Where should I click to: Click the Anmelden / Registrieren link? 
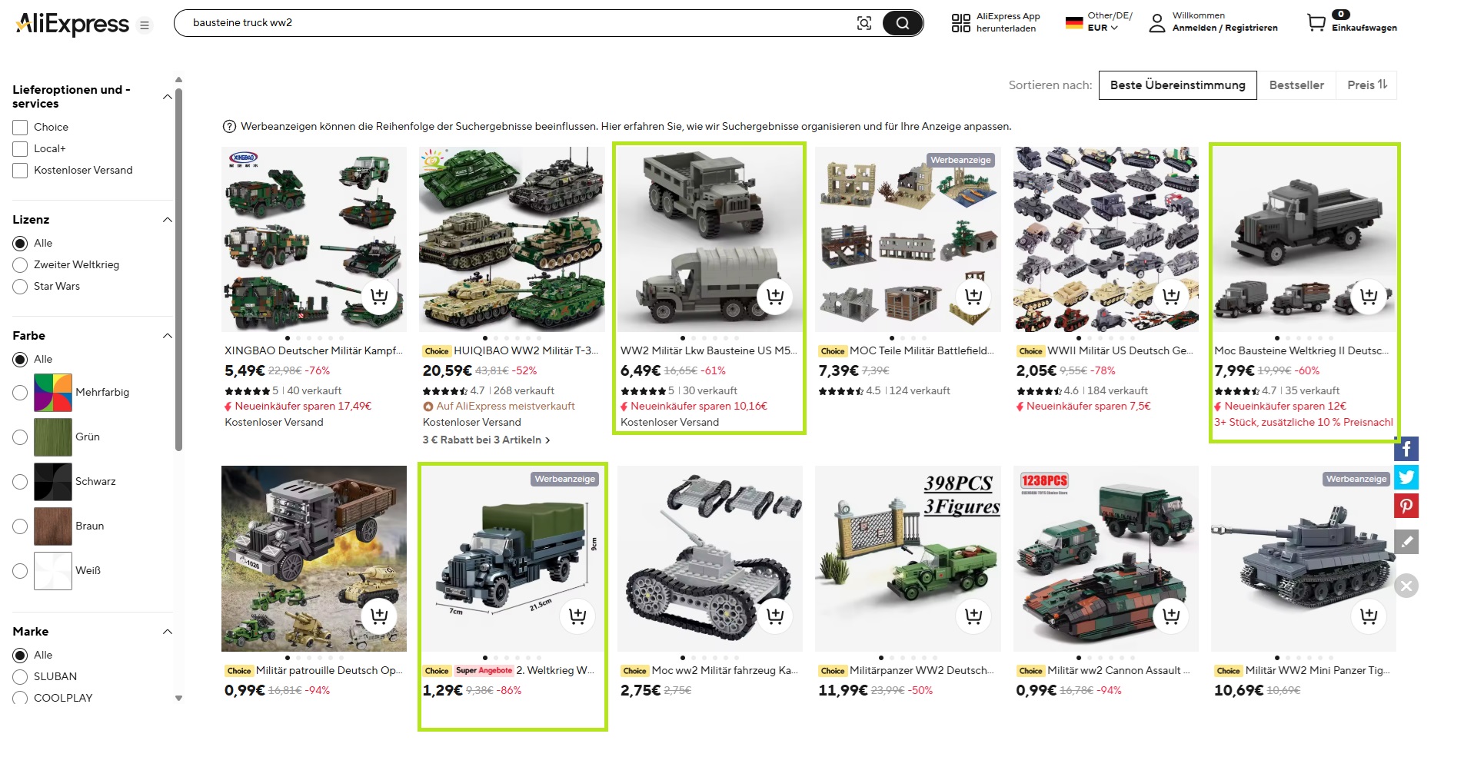coord(1225,28)
